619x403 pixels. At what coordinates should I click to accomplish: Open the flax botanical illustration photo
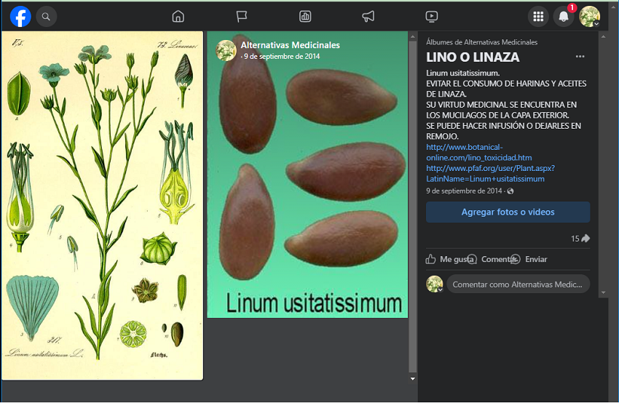click(x=102, y=205)
